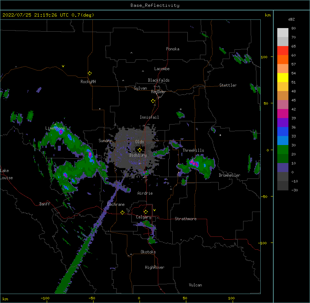Click the Strathmore label
This screenshot has width=310, height=303.
186,219
